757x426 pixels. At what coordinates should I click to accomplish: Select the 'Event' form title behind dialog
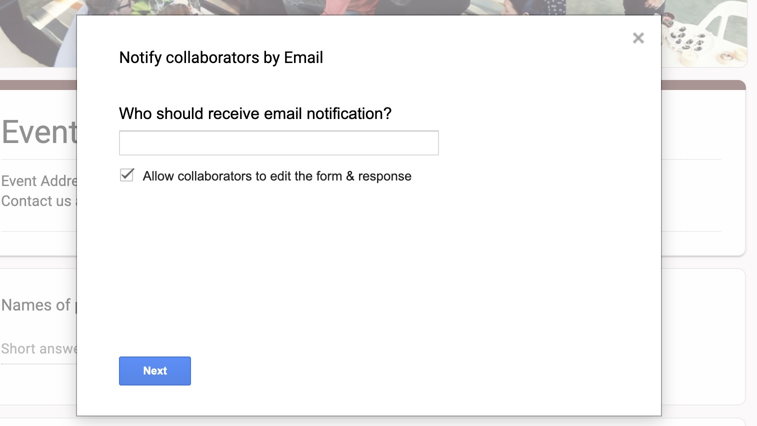pyautogui.click(x=39, y=132)
